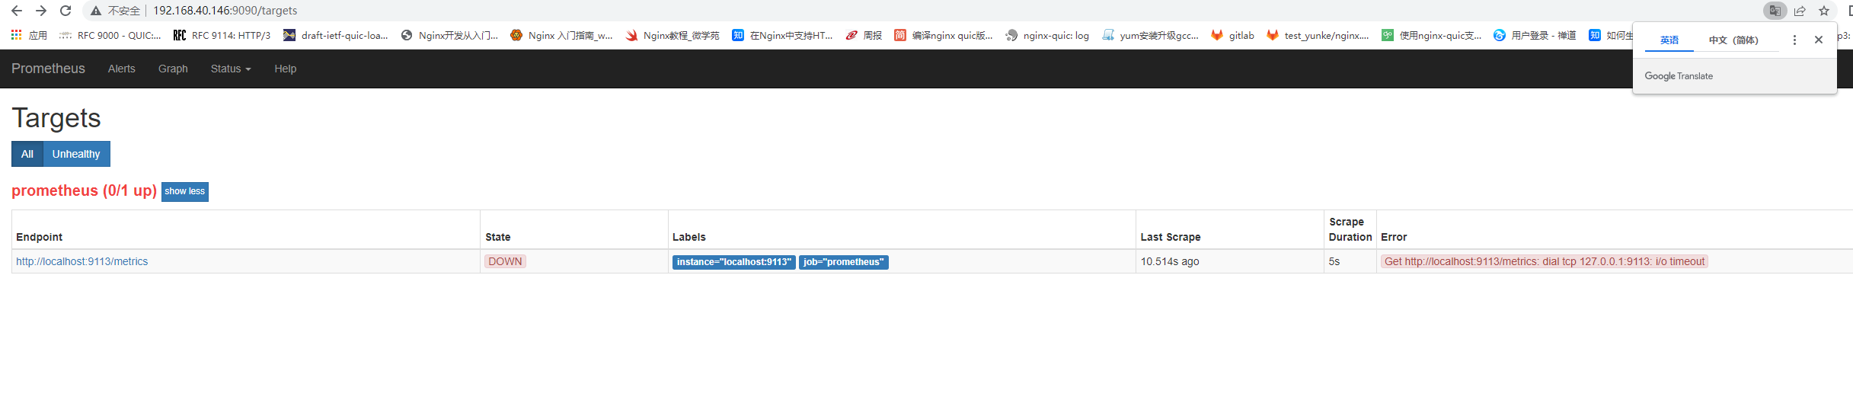Filter targets by Unhealthy
Image resolution: width=1853 pixels, height=403 pixels.
[76, 154]
